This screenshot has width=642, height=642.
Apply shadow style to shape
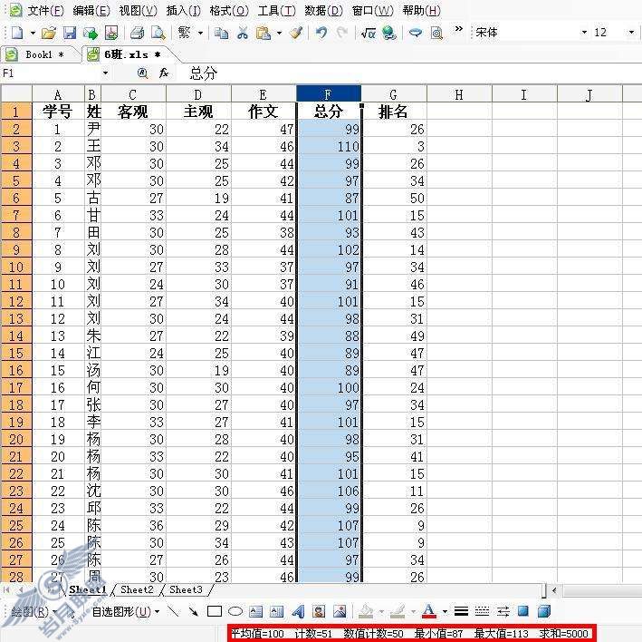pyautogui.click(x=523, y=612)
